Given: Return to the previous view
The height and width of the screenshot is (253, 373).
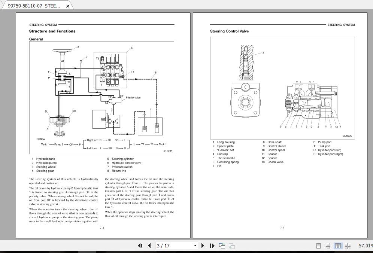Looking at the screenshot, I should (x=222, y=246).
